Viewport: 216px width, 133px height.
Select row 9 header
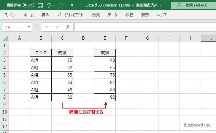(x=4, y=105)
